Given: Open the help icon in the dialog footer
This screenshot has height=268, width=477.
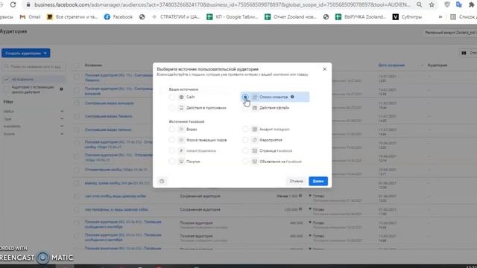Looking at the screenshot, I should click(x=162, y=182).
